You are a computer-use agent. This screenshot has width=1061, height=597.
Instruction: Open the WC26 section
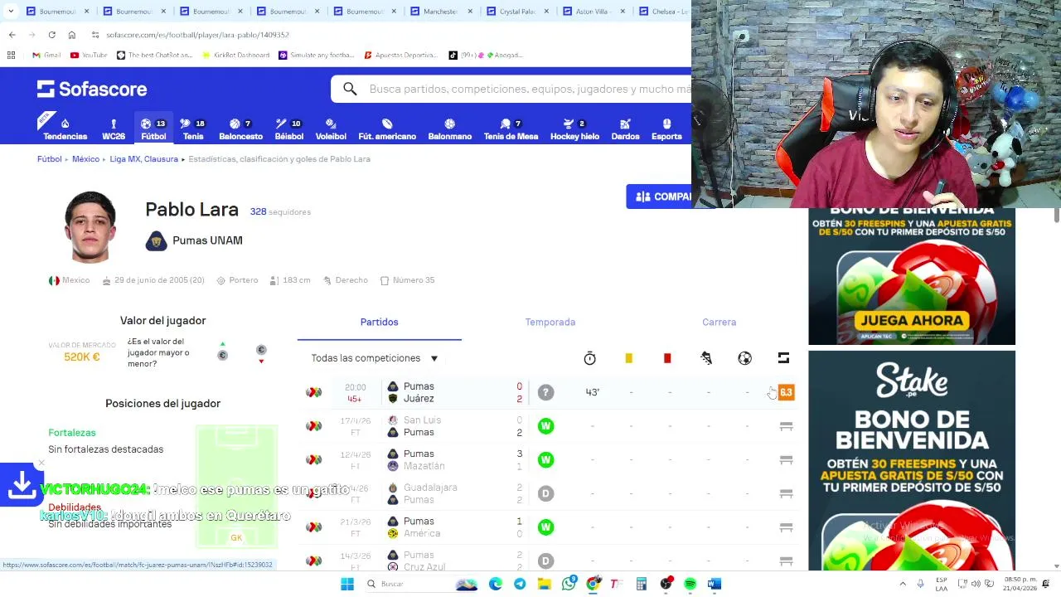pos(114,129)
